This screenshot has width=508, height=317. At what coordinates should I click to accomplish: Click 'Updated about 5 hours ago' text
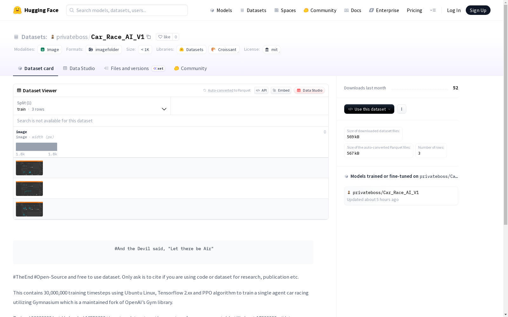pyautogui.click(x=373, y=200)
